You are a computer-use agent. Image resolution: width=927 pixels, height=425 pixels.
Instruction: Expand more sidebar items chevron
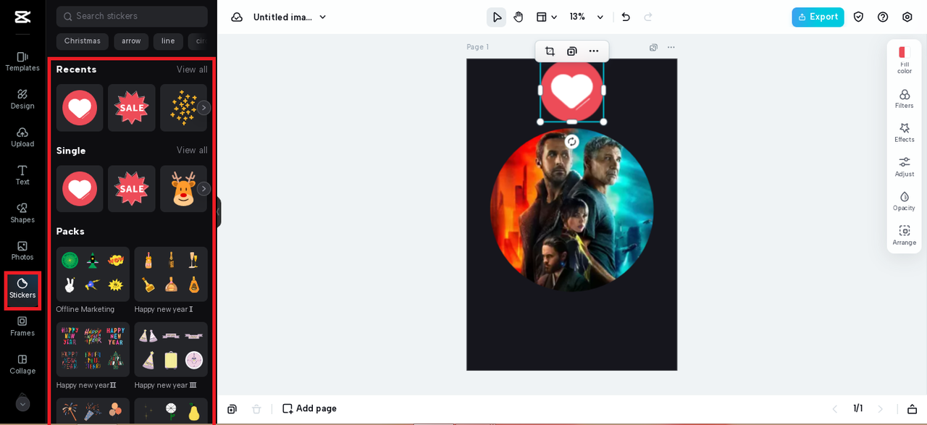tap(22, 403)
